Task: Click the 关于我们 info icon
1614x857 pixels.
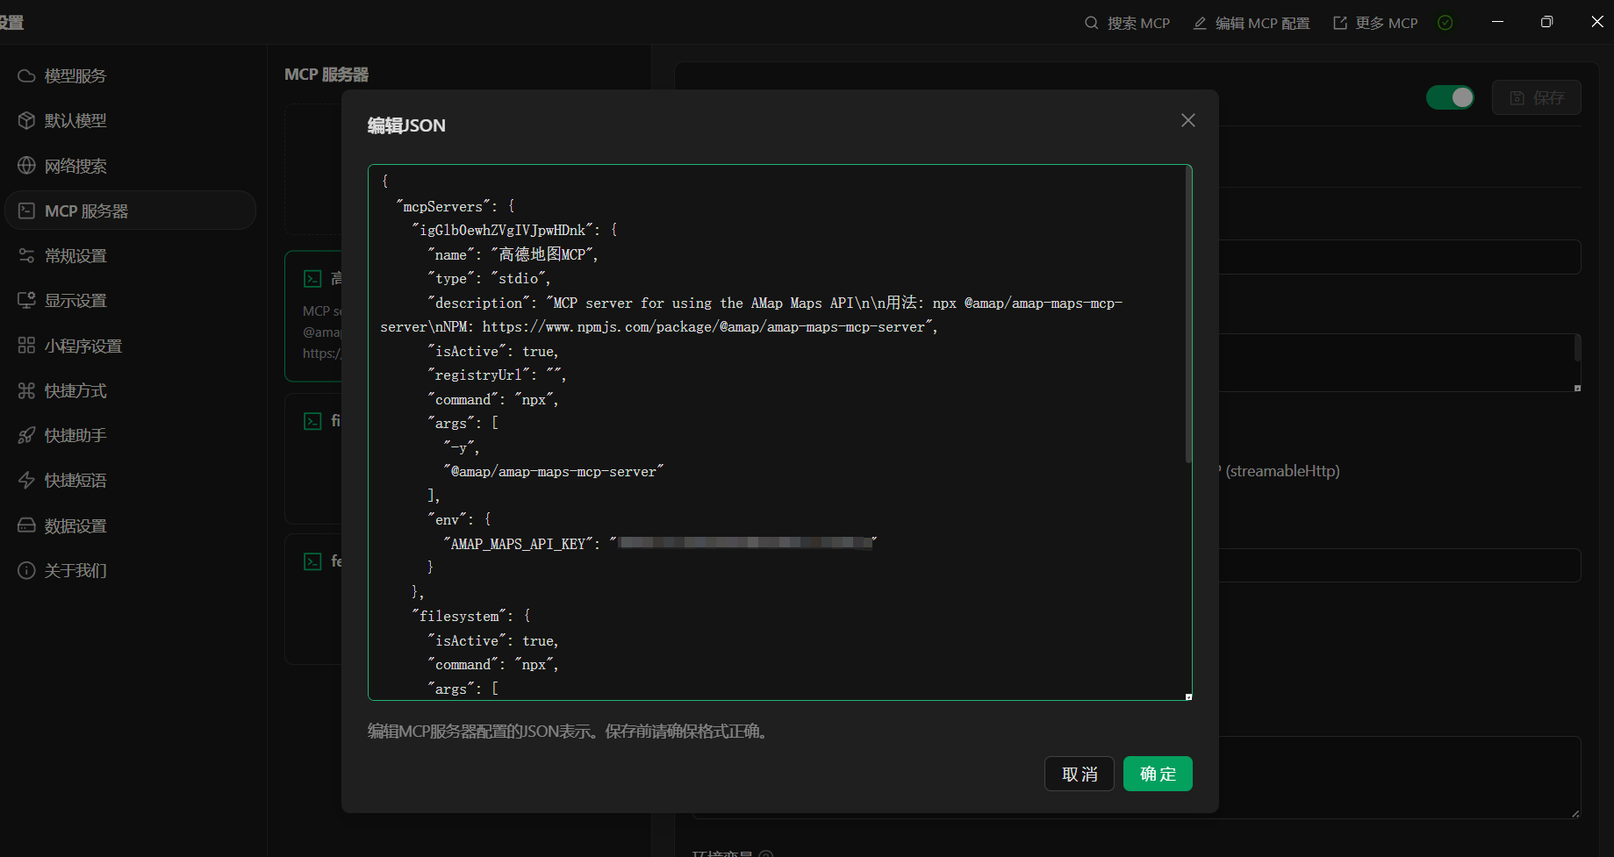Action: [26, 571]
